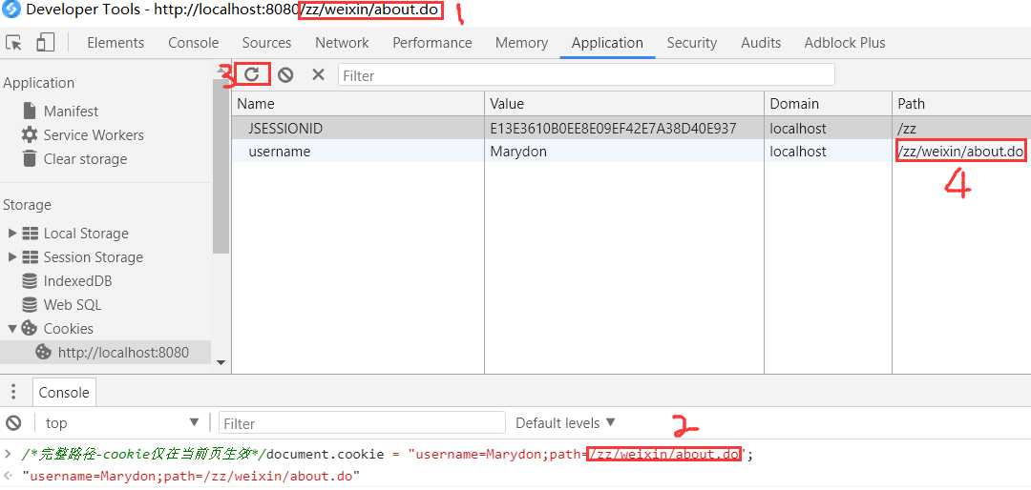Select the username cookie row

point(631,152)
